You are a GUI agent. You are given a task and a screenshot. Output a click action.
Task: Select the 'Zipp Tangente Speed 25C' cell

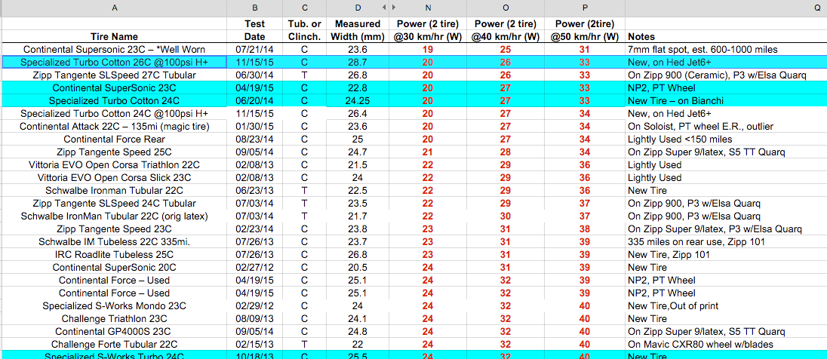[x=115, y=152]
